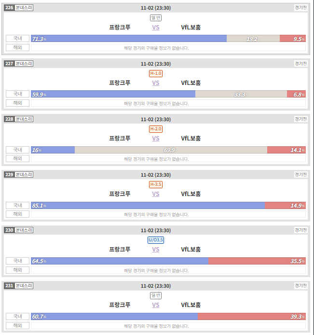Click the H-2.0 handicap badge

click(x=156, y=129)
